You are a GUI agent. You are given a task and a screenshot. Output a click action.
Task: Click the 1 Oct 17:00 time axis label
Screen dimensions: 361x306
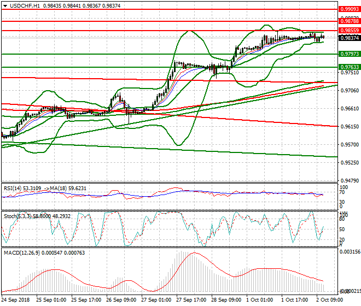point(294,300)
